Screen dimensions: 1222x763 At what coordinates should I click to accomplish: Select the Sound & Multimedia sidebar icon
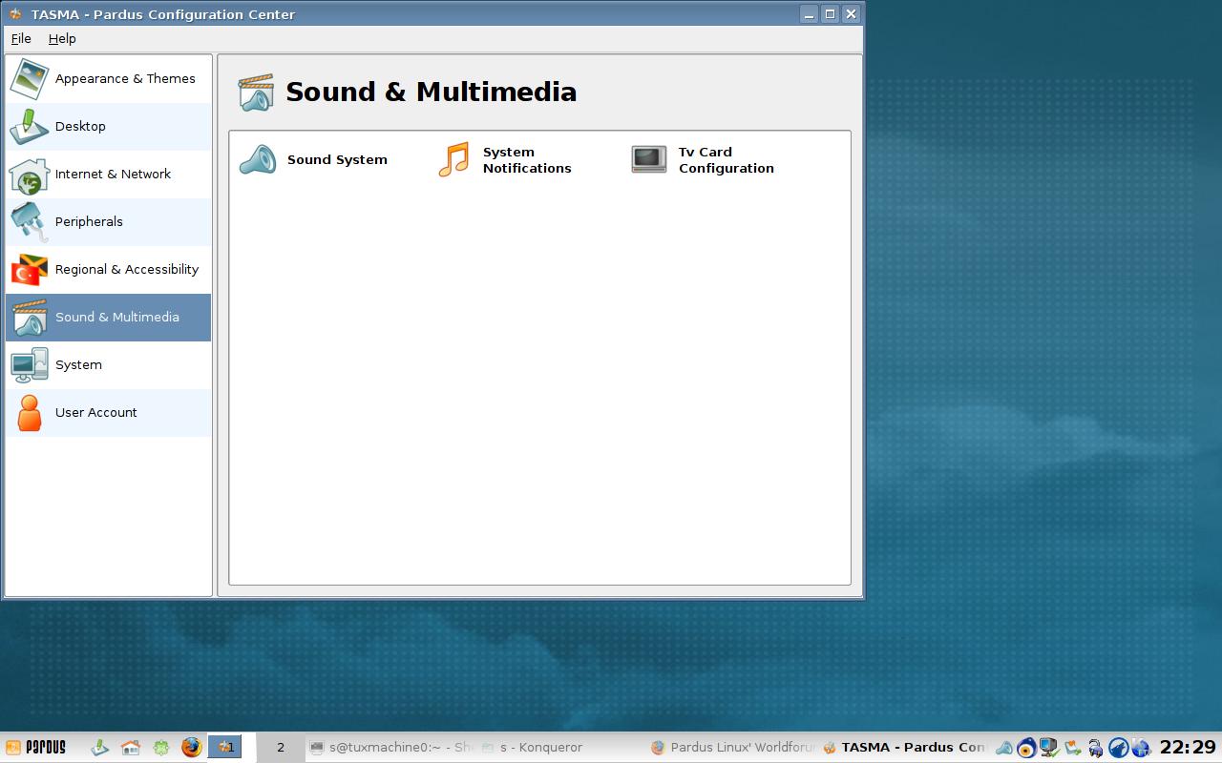point(29,318)
